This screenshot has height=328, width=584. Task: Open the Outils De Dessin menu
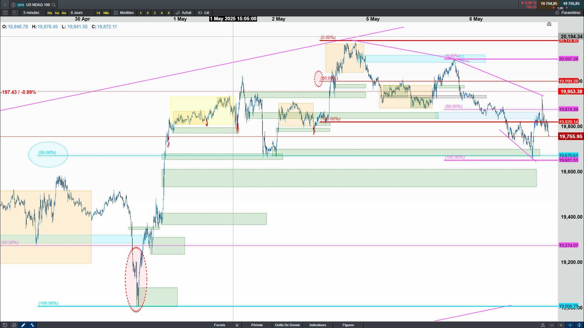pos(287,325)
